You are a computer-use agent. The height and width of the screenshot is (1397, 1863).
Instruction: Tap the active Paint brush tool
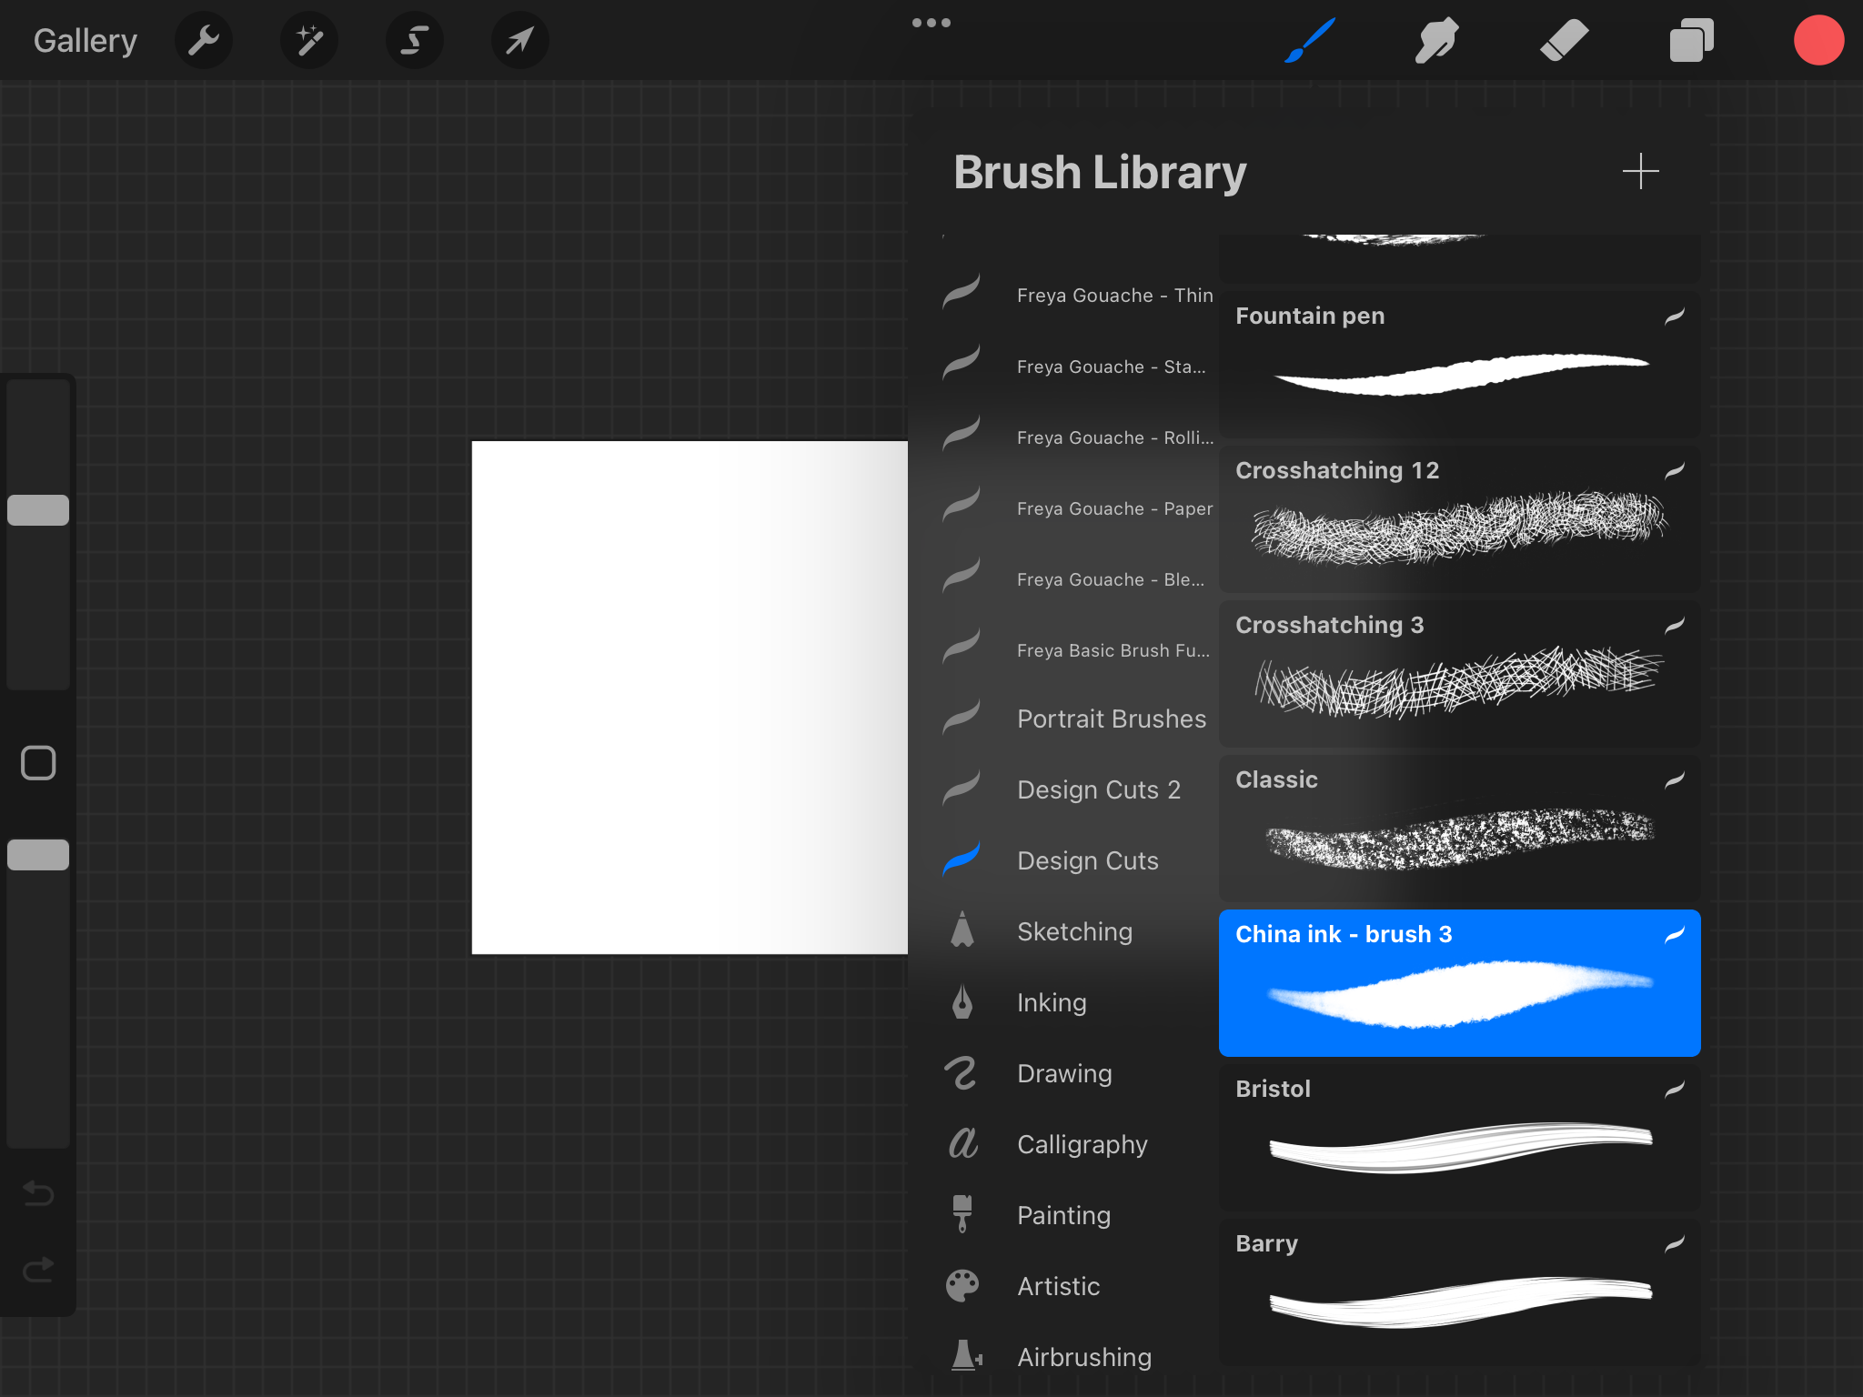point(1308,39)
